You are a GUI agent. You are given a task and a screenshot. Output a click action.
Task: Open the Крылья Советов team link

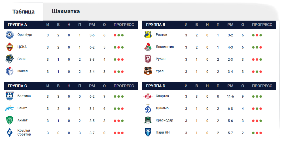click(x=24, y=132)
